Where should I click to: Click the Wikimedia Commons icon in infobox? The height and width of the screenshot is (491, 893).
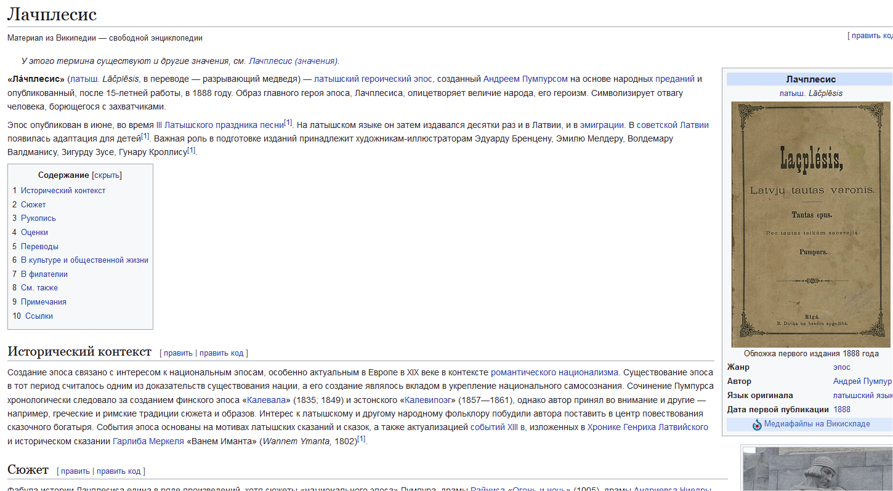tap(758, 425)
